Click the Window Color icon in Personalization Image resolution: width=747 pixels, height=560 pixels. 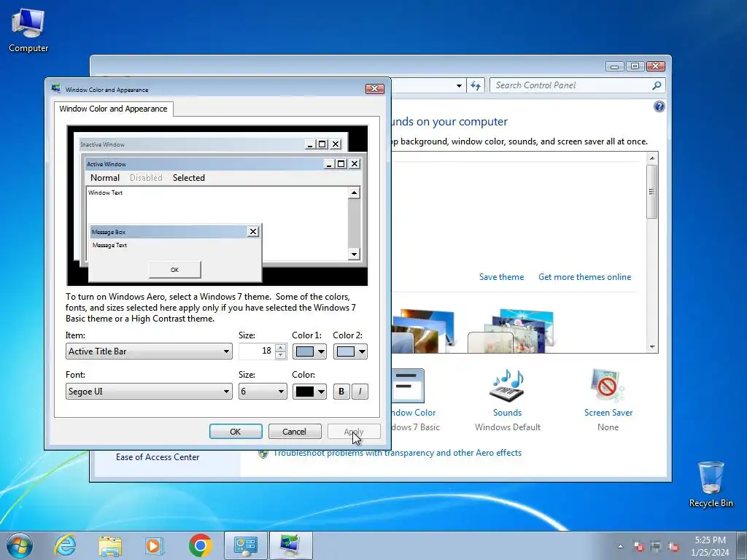click(408, 385)
